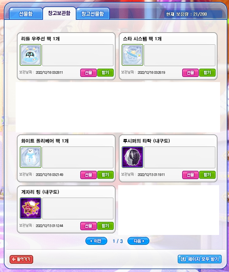Click 페이지 모두 받기 to receive all

pos(200,259)
